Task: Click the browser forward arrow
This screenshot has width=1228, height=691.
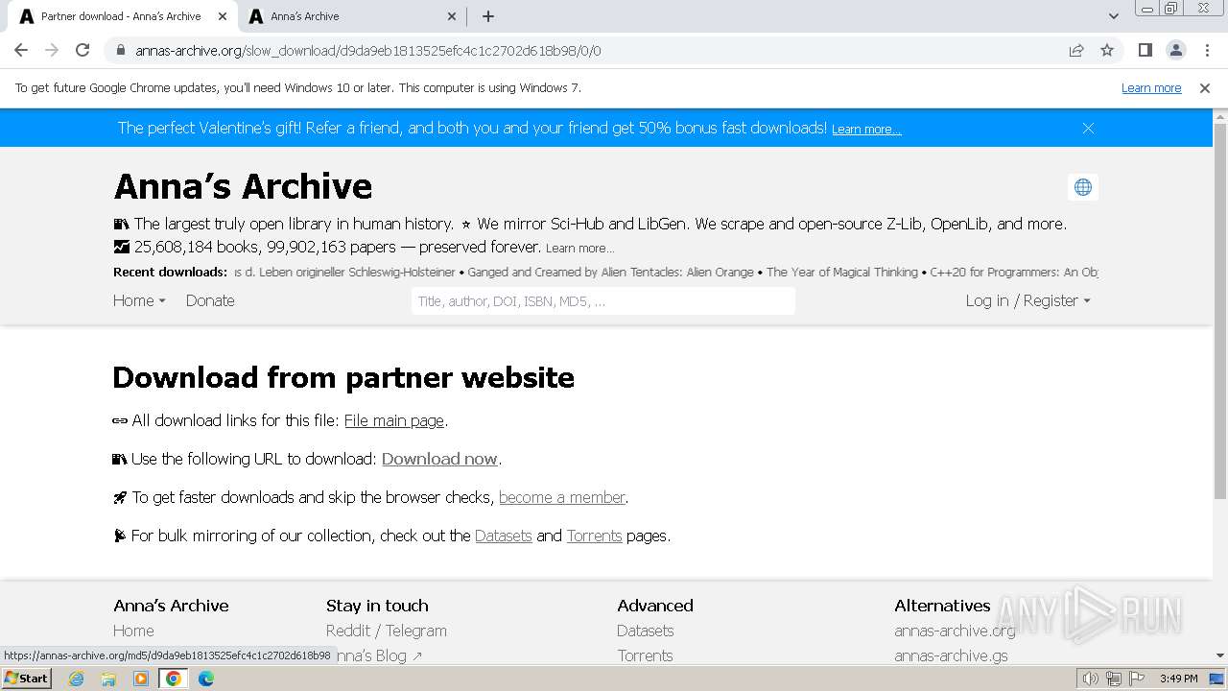Action: (52, 50)
